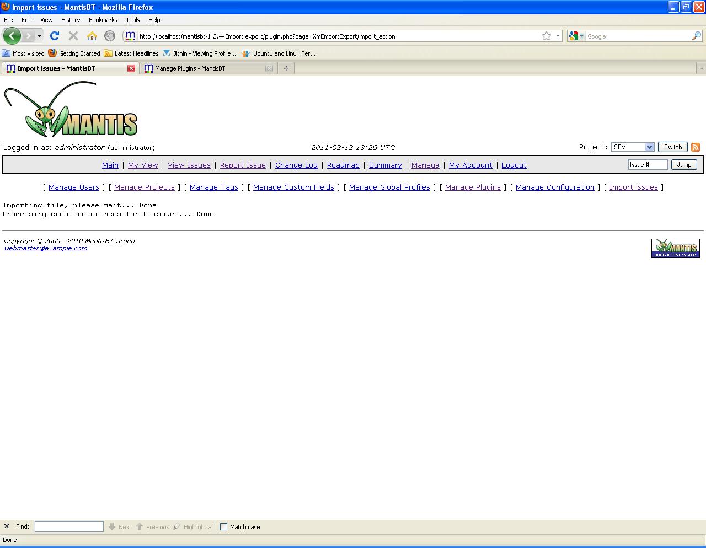
Task: Open the Bookmarks menu
Action: 103,20
